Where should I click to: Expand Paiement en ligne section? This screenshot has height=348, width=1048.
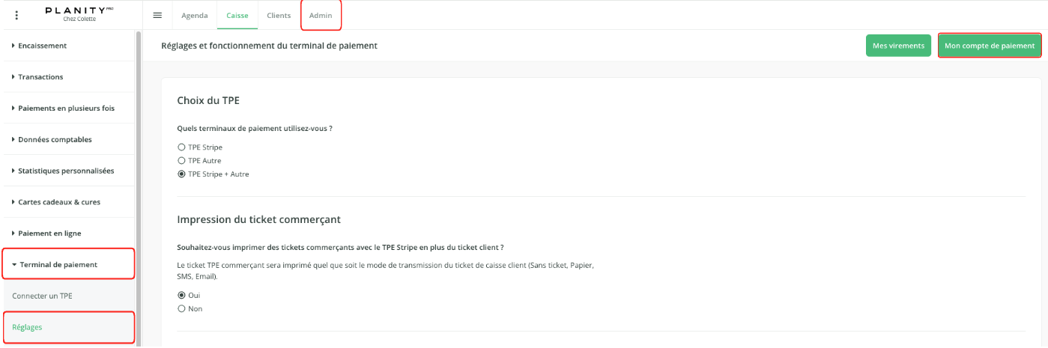(x=67, y=233)
